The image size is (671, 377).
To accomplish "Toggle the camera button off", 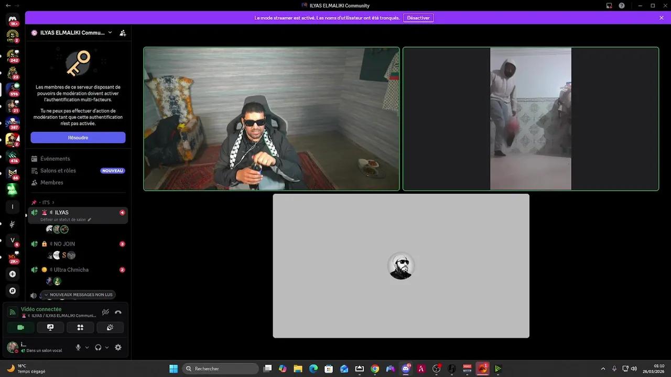I will (x=21, y=327).
